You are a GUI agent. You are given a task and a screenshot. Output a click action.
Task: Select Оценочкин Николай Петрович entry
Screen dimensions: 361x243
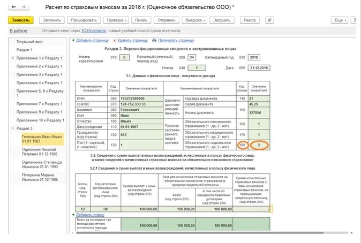pos(40,151)
